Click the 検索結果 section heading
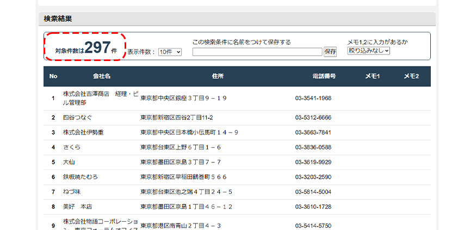The image size is (464, 230). pyautogui.click(x=58, y=19)
